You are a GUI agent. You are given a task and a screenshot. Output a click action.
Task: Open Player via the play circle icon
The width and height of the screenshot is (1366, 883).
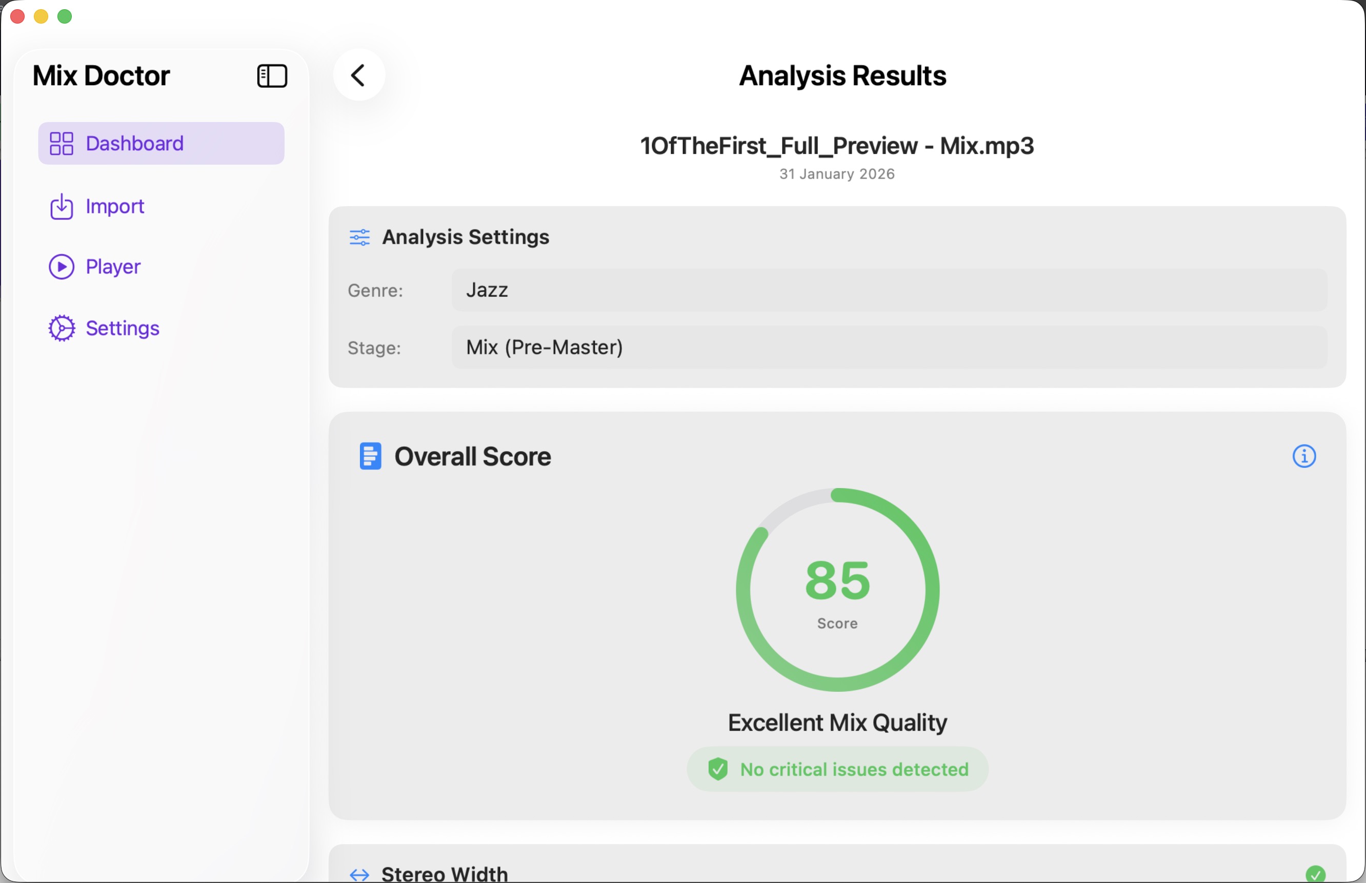click(61, 266)
